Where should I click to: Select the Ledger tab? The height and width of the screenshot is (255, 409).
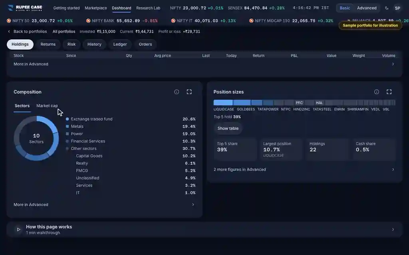pyautogui.click(x=120, y=44)
